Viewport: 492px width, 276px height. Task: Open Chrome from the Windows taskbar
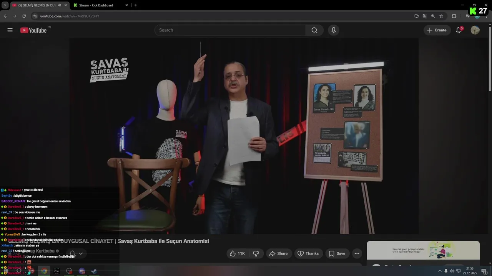pyautogui.click(x=44, y=271)
